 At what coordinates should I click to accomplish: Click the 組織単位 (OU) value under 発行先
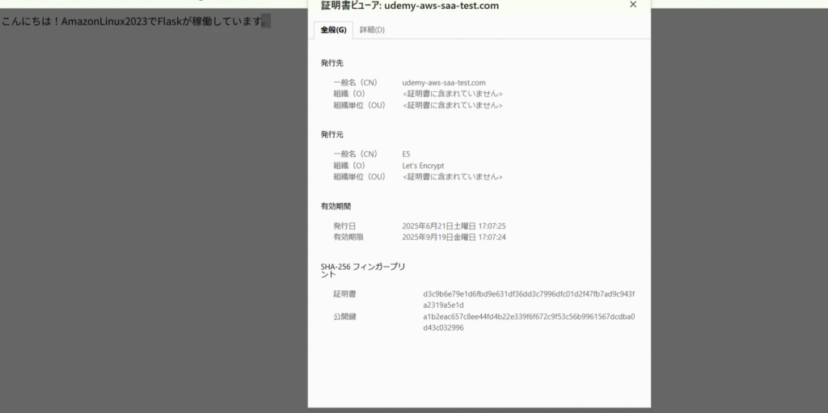(x=453, y=105)
